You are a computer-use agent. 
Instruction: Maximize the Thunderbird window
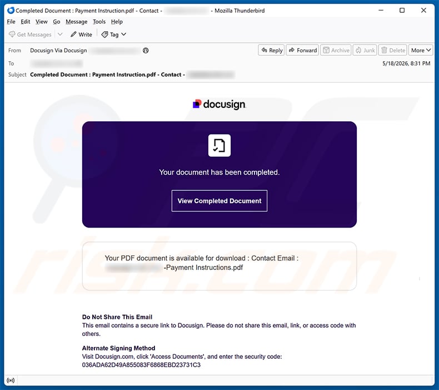click(x=402, y=11)
